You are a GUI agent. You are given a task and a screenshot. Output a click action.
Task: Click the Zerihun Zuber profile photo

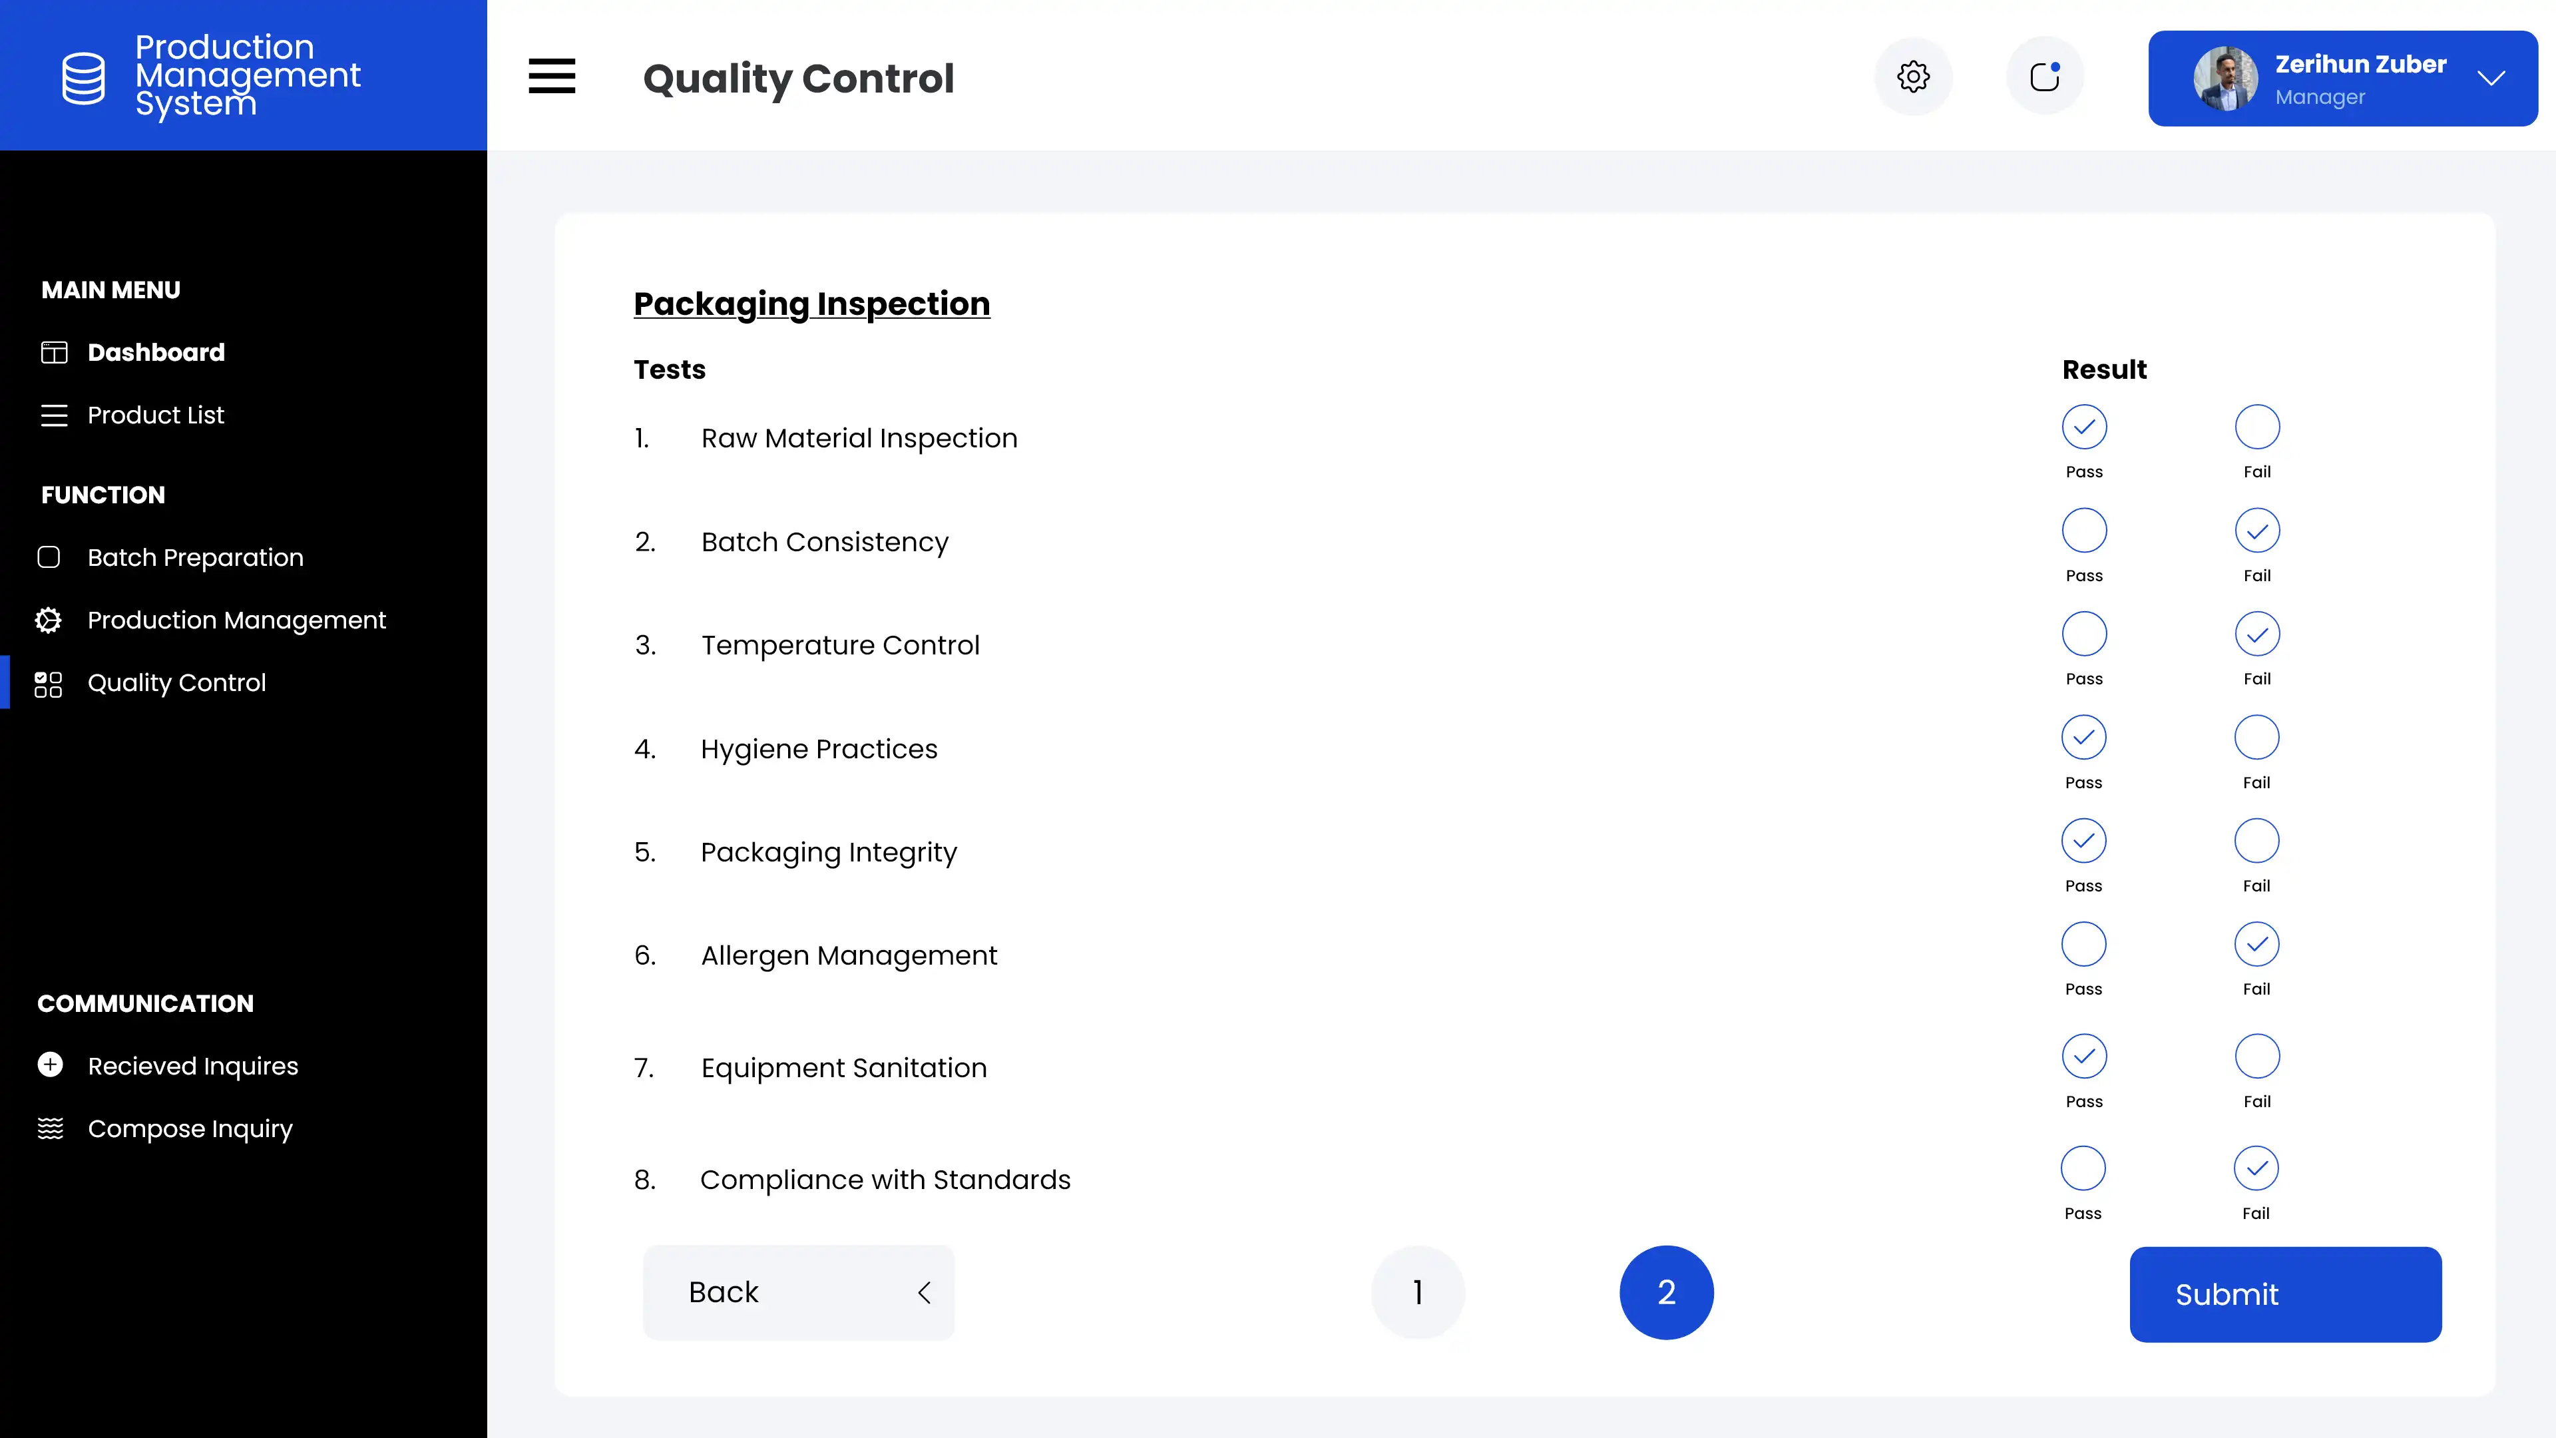point(2225,79)
